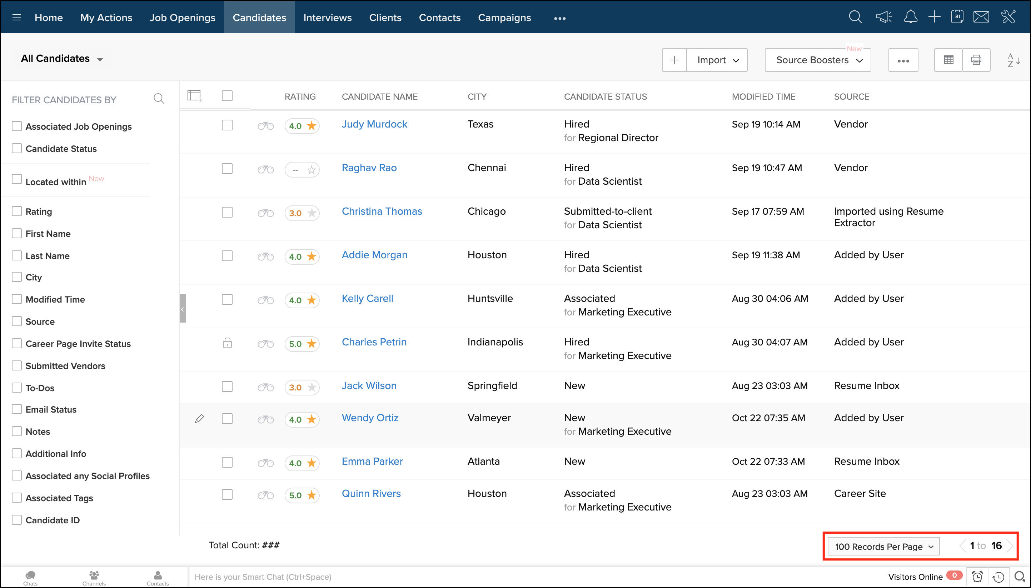This screenshot has height=588, width=1031.
Task: Open the Source Boosters dropdown
Action: tap(818, 60)
